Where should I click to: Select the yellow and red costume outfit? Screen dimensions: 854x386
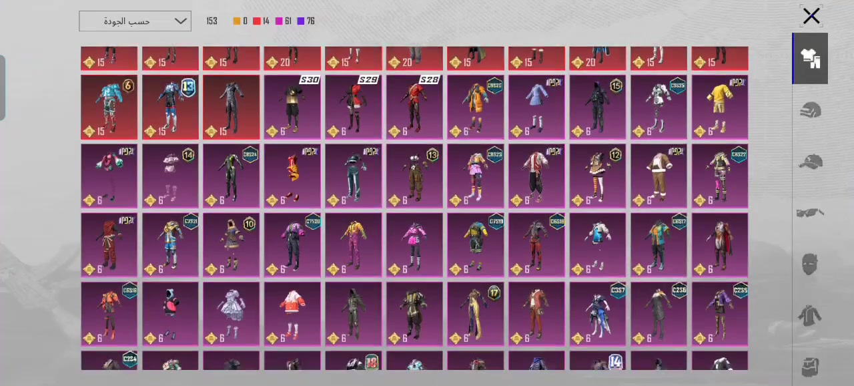(x=292, y=176)
